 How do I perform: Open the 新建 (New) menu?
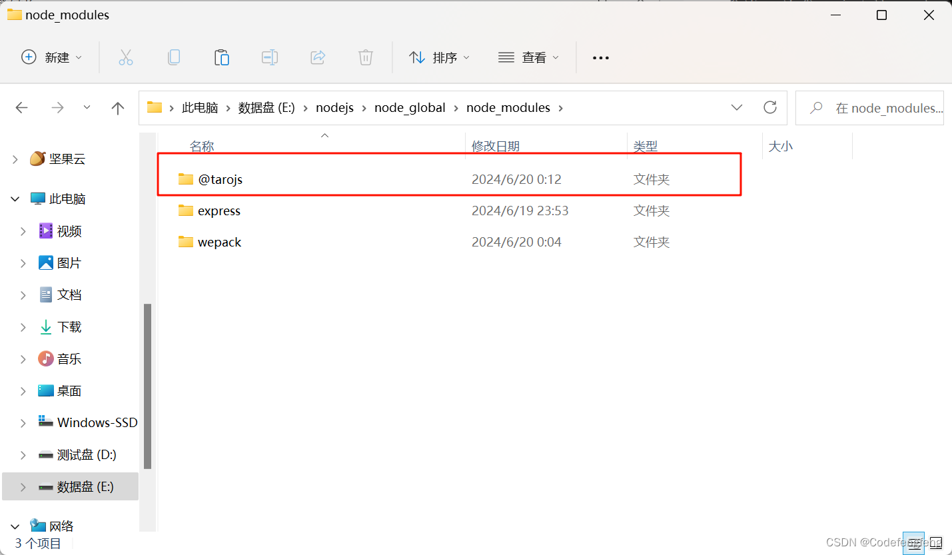[x=52, y=57]
